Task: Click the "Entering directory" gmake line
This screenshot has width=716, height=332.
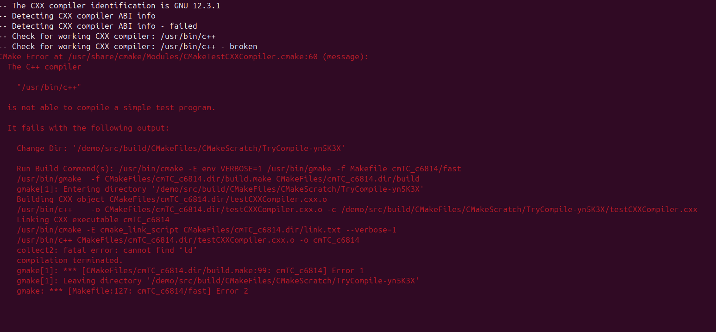Action: pos(220,189)
